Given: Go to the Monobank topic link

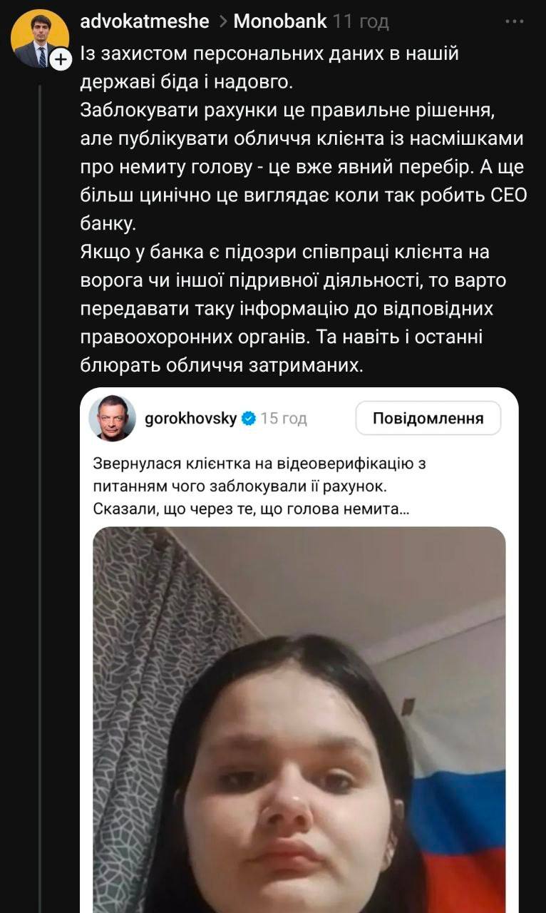Looking at the screenshot, I should [280, 21].
